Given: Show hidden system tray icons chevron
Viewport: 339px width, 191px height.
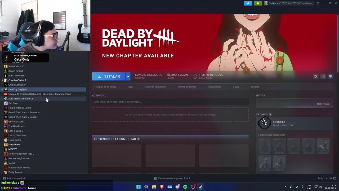Looking at the screenshot, I should point(286,187).
